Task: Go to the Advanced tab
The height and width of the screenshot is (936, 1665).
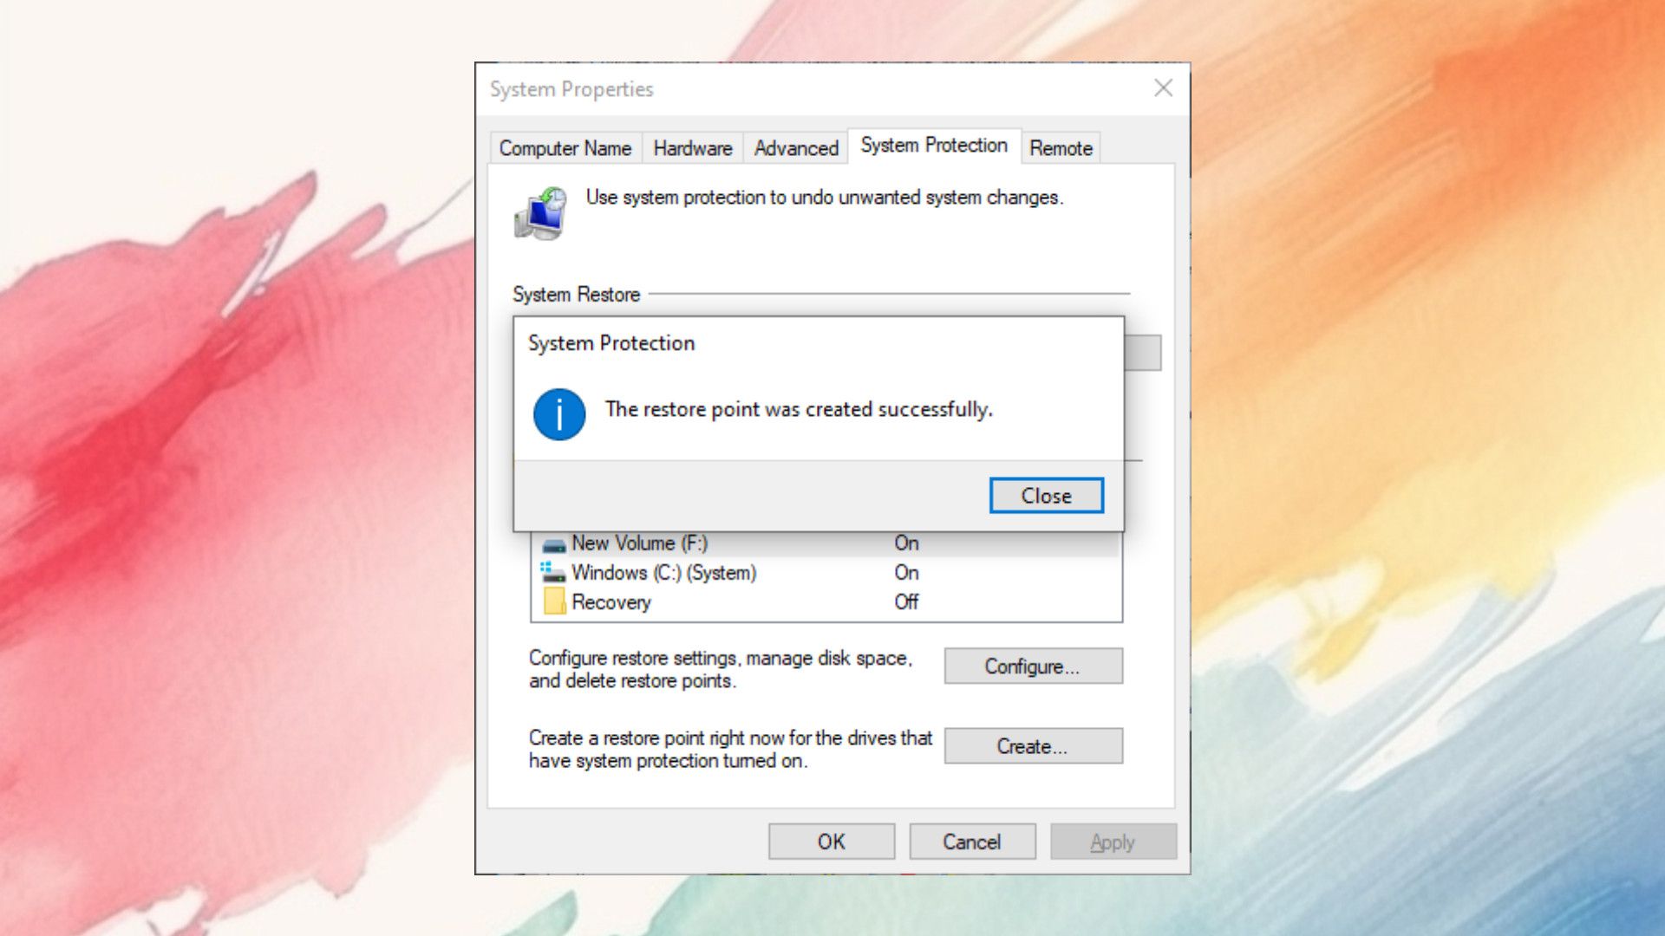Action: coord(796,148)
